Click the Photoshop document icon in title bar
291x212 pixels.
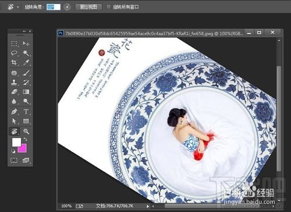point(61,33)
